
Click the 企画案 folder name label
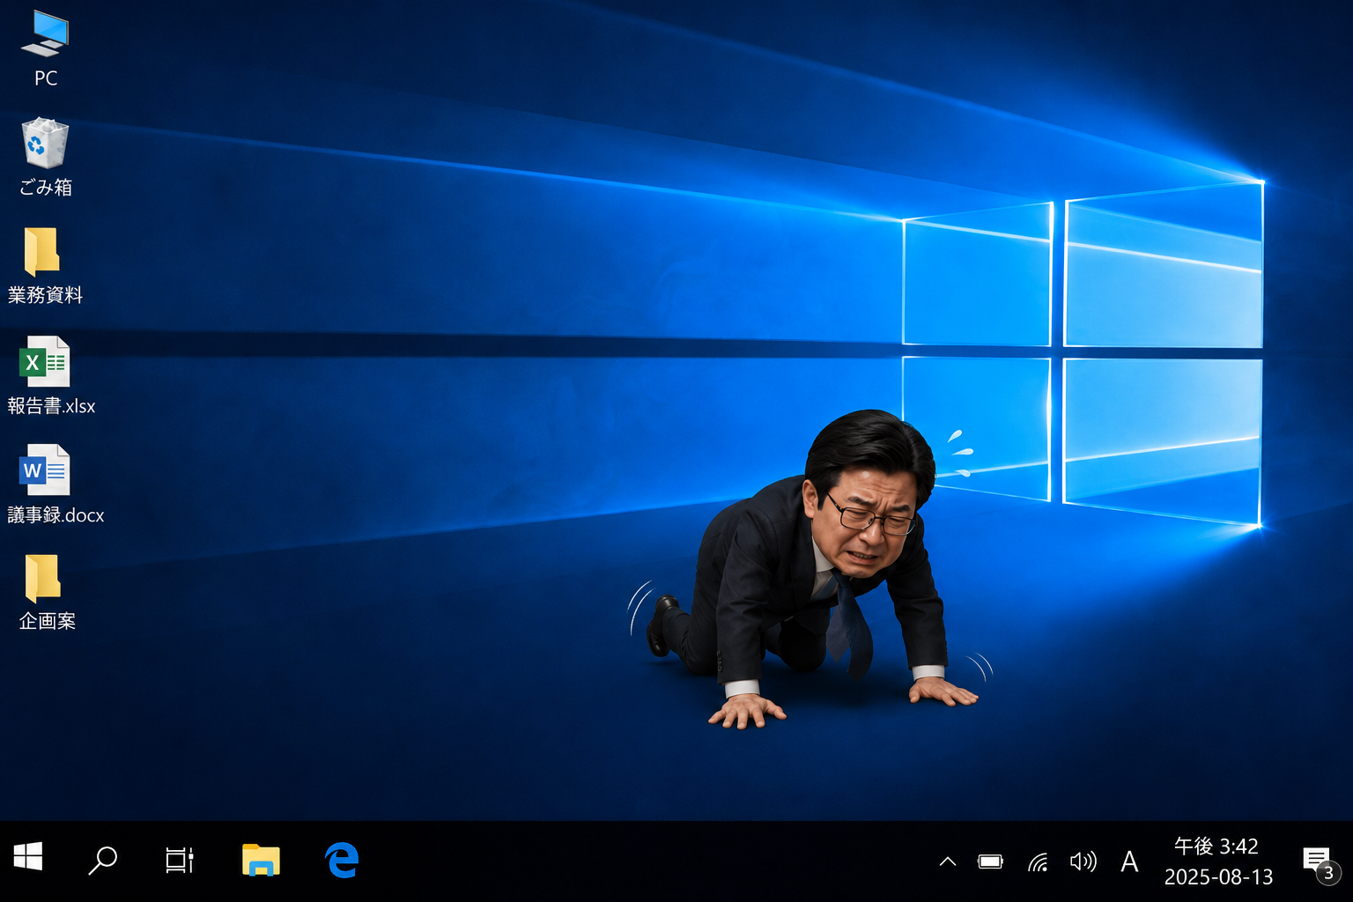coord(48,622)
